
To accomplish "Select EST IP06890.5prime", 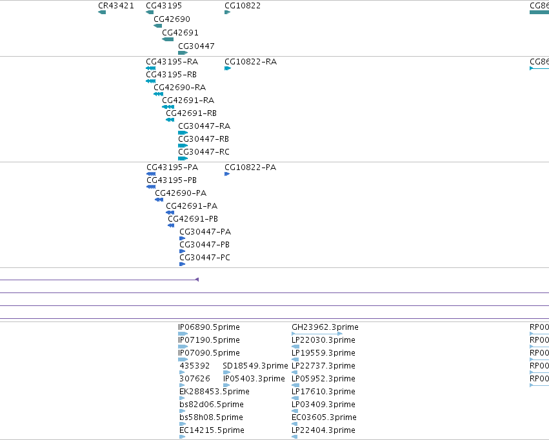I will (x=209, y=327).
